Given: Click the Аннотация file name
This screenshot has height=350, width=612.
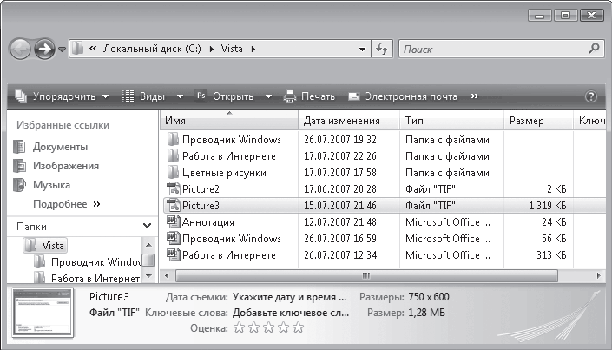Looking at the screenshot, I should click(x=208, y=221).
